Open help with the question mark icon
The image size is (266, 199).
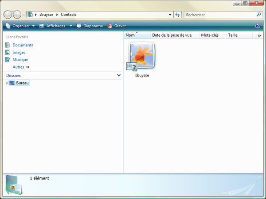258,26
